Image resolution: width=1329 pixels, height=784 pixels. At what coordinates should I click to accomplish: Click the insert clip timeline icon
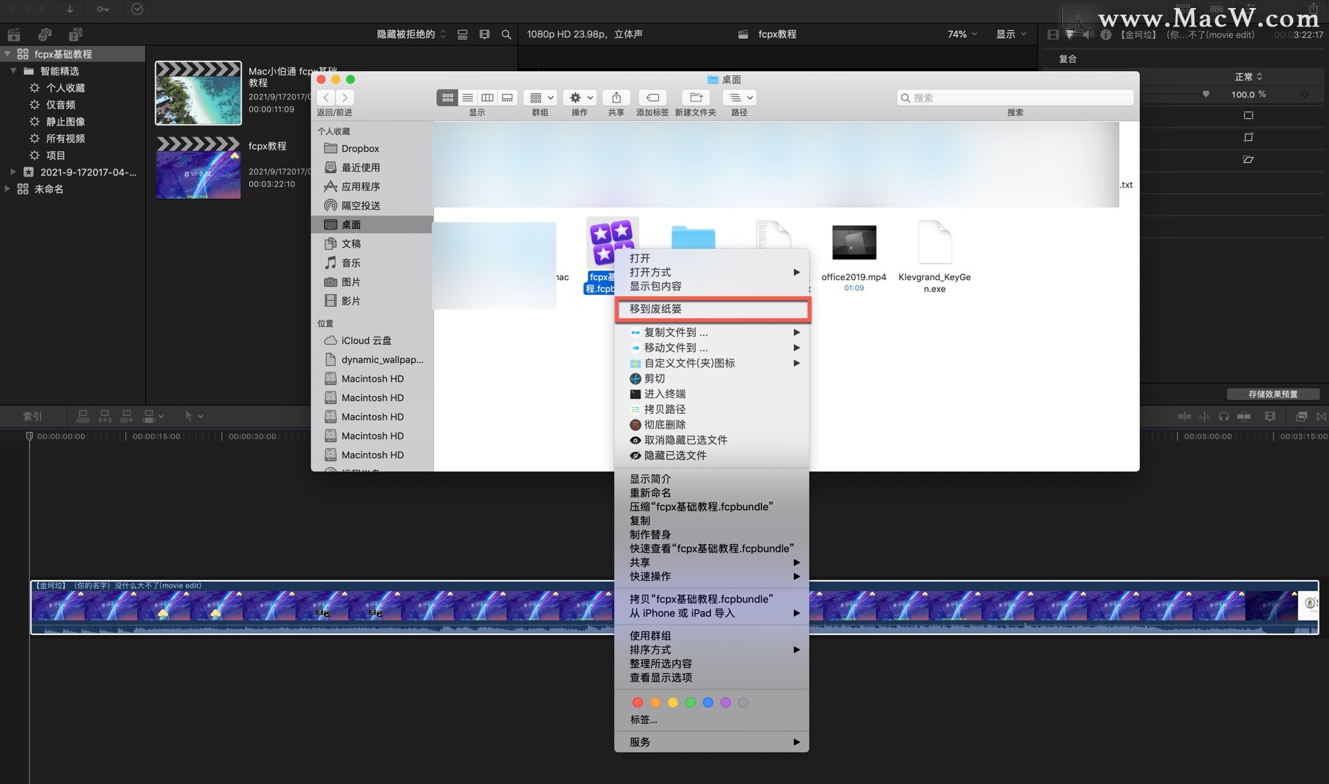pyautogui.click(x=105, y=416)
